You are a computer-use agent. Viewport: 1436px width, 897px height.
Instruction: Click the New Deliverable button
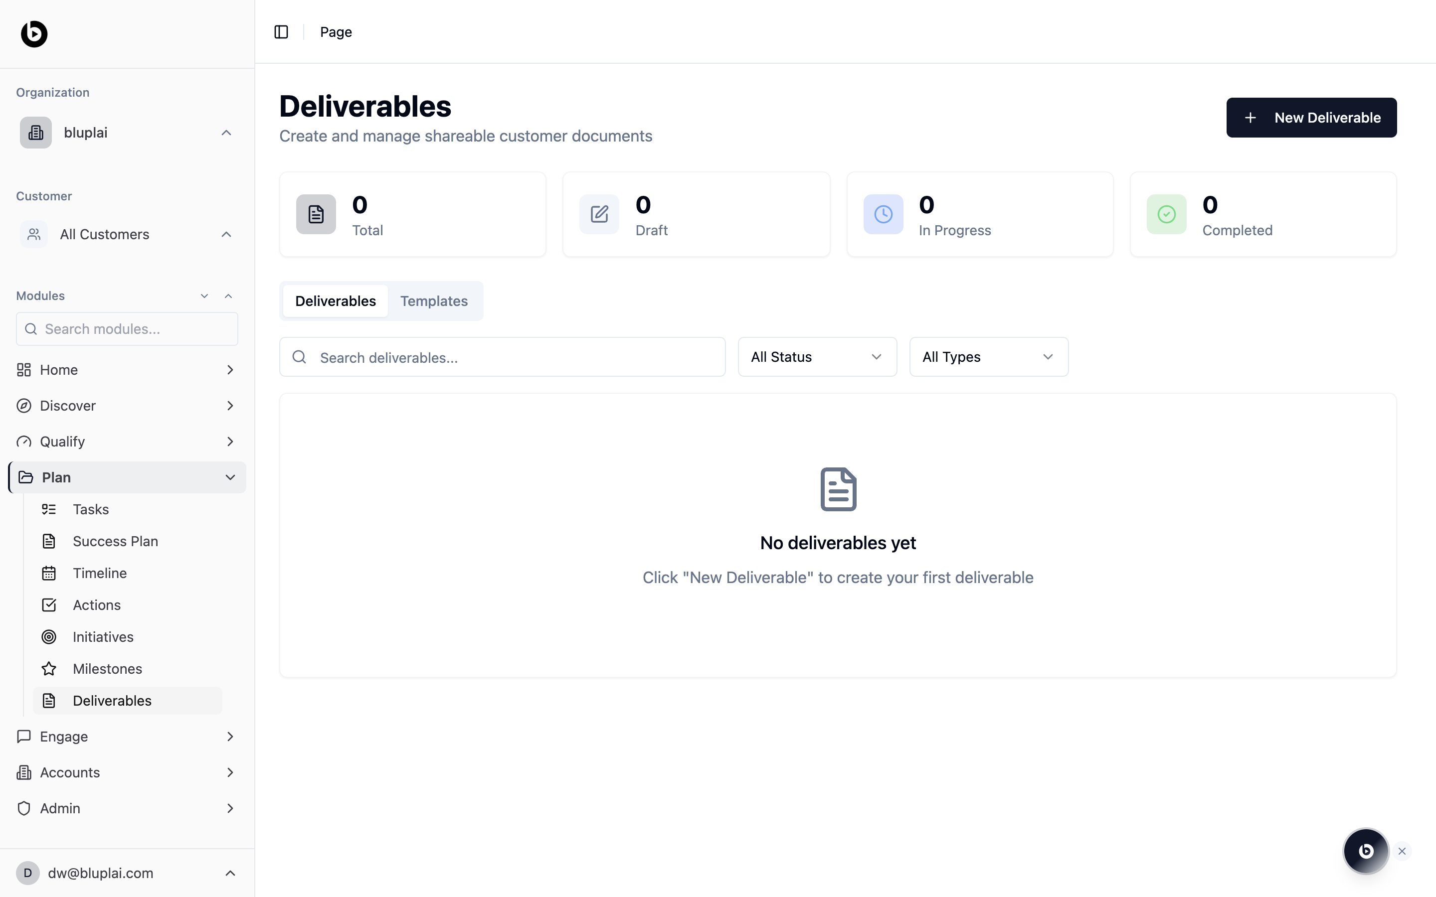tap(1311, 118)
